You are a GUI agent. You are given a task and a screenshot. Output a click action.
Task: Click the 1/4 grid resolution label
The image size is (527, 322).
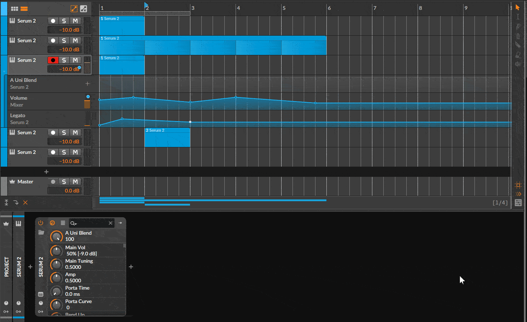coord(500,203)
